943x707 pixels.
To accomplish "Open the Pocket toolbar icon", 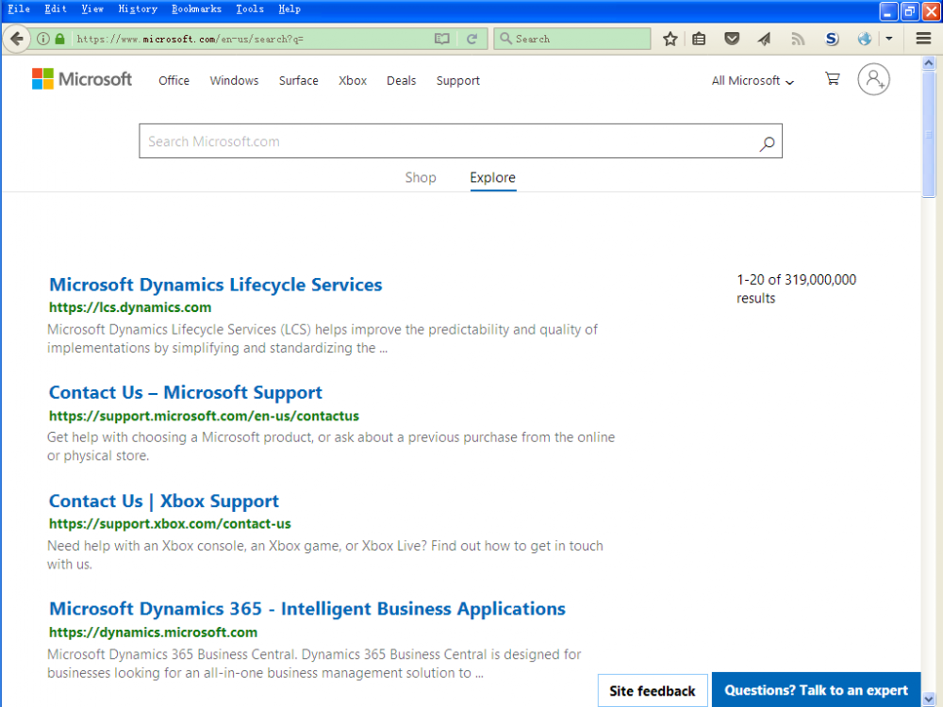I will click(x=732, y=39).
